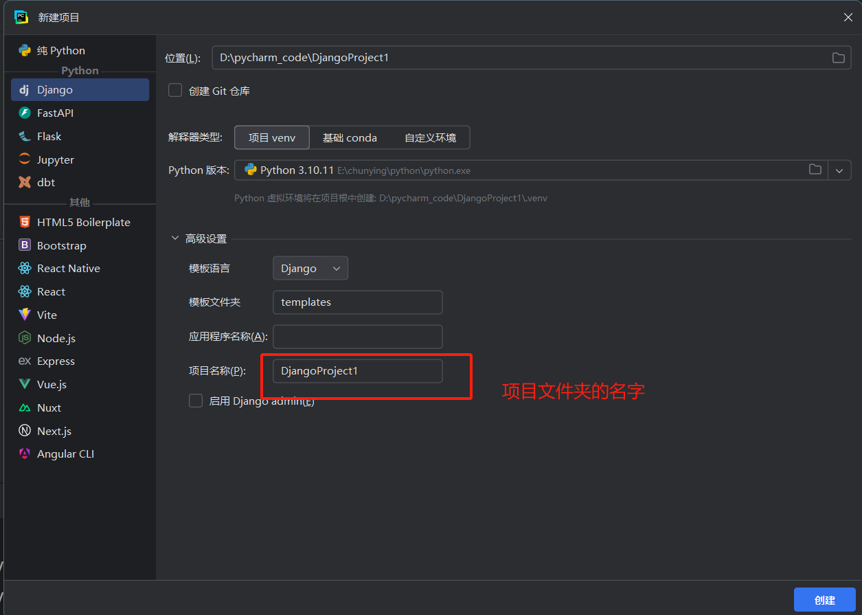Click the 应用程序名称 input field
This screenshot has width=862, height=615.
[x=357, y=336]
